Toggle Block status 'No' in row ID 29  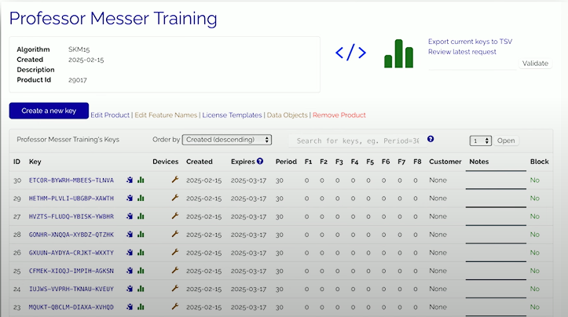point(535,199)
